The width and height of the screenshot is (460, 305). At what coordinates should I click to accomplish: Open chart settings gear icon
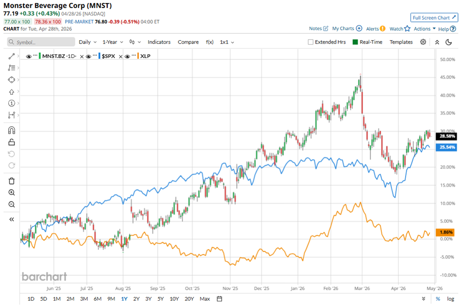coord(423,42)
